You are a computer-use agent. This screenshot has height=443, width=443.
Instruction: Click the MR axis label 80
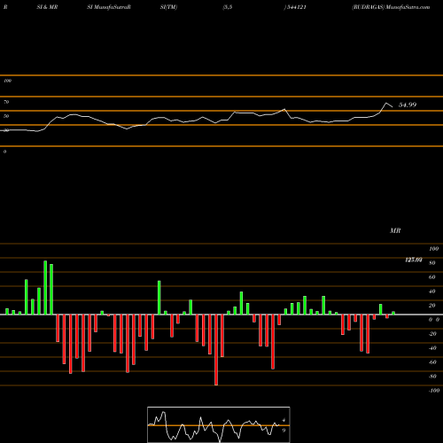[432, 263]
